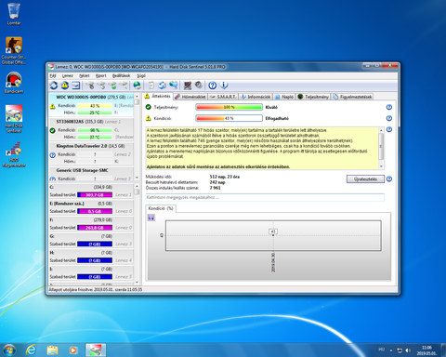Open the Lemez menu
The image size is (446, 357).
coord(68,75)
